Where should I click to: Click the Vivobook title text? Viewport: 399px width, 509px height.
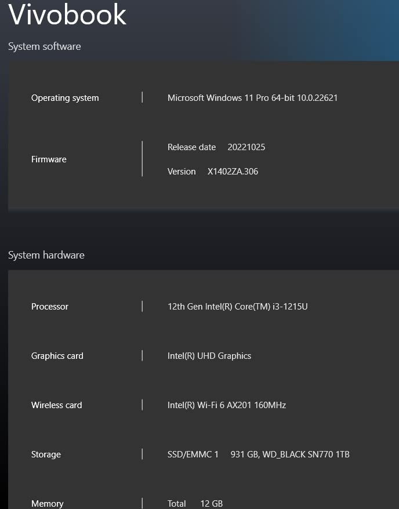tap(67, 14)
